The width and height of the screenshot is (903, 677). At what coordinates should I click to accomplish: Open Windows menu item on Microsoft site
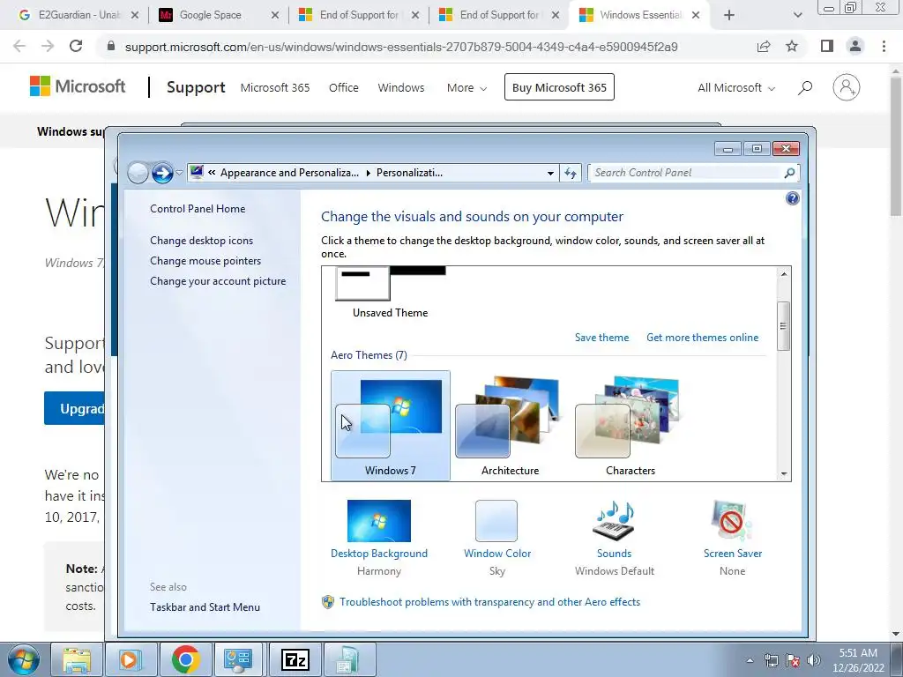(x=401, y=87)
